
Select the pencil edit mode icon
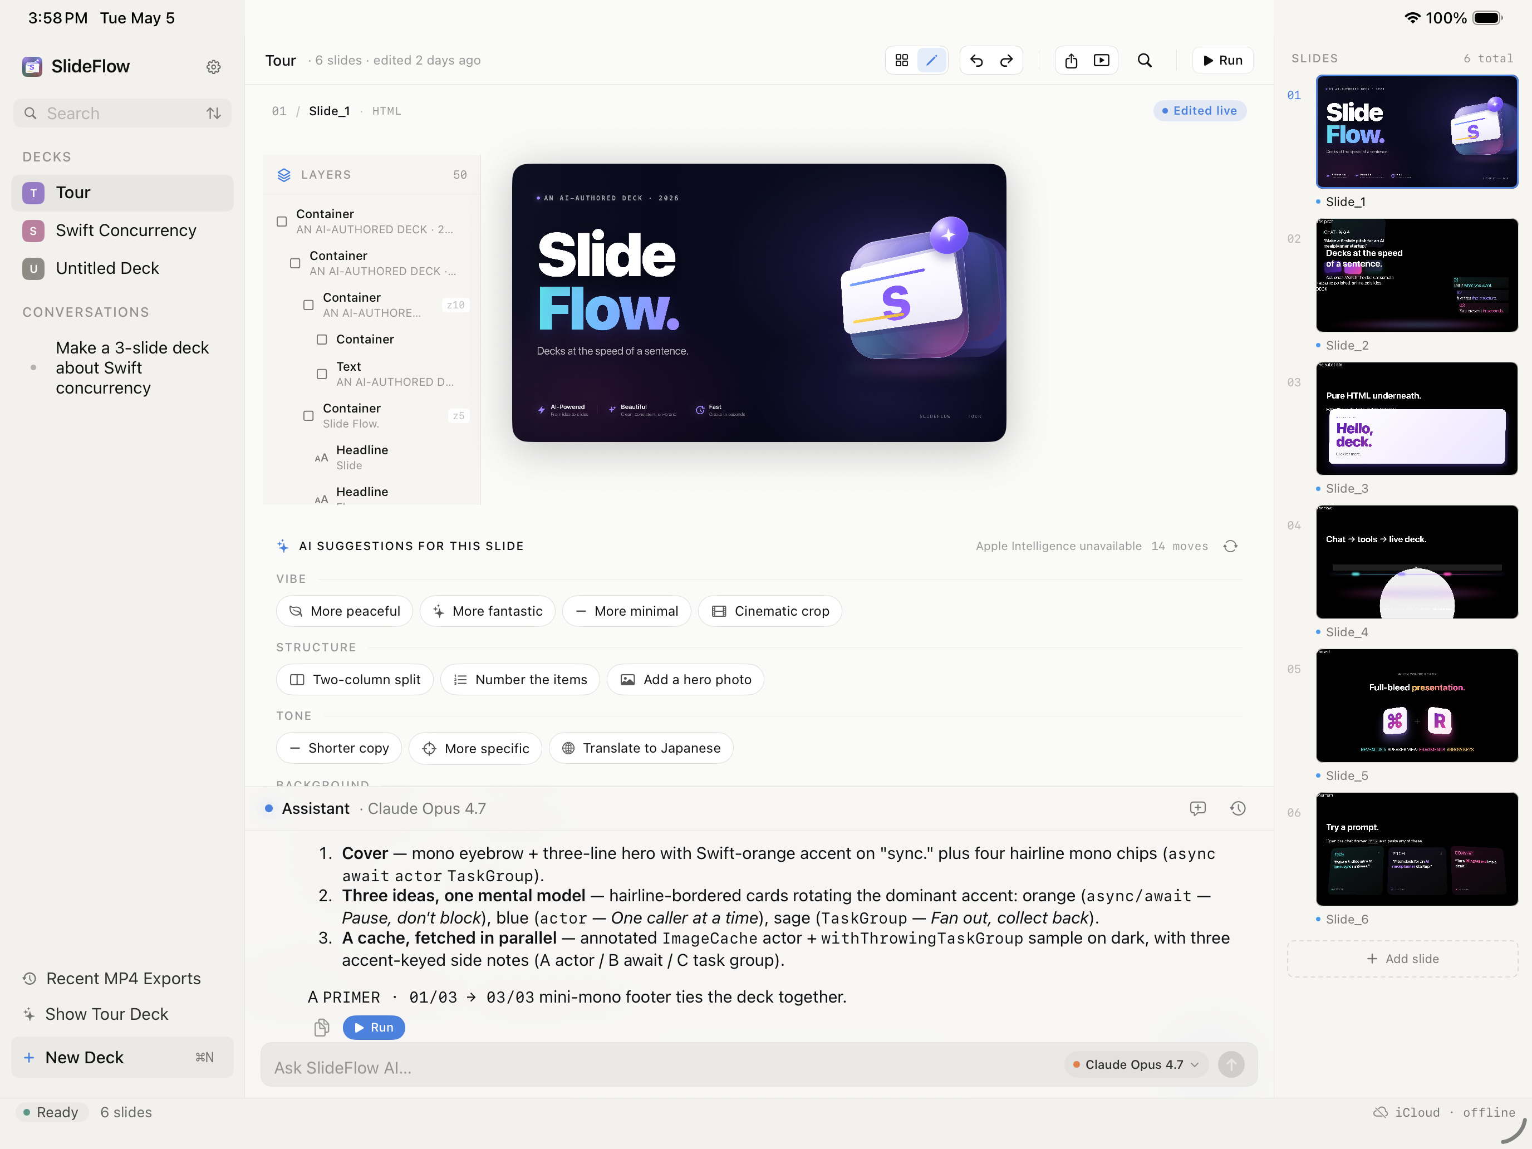[931, 60]
